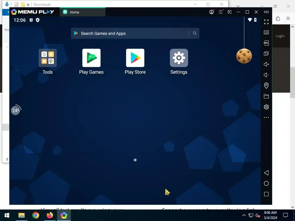Click the 24% memory booster bubble
The width and height of the screenshot is (295, 221).
pyautogui.click(x=16, y=110)
